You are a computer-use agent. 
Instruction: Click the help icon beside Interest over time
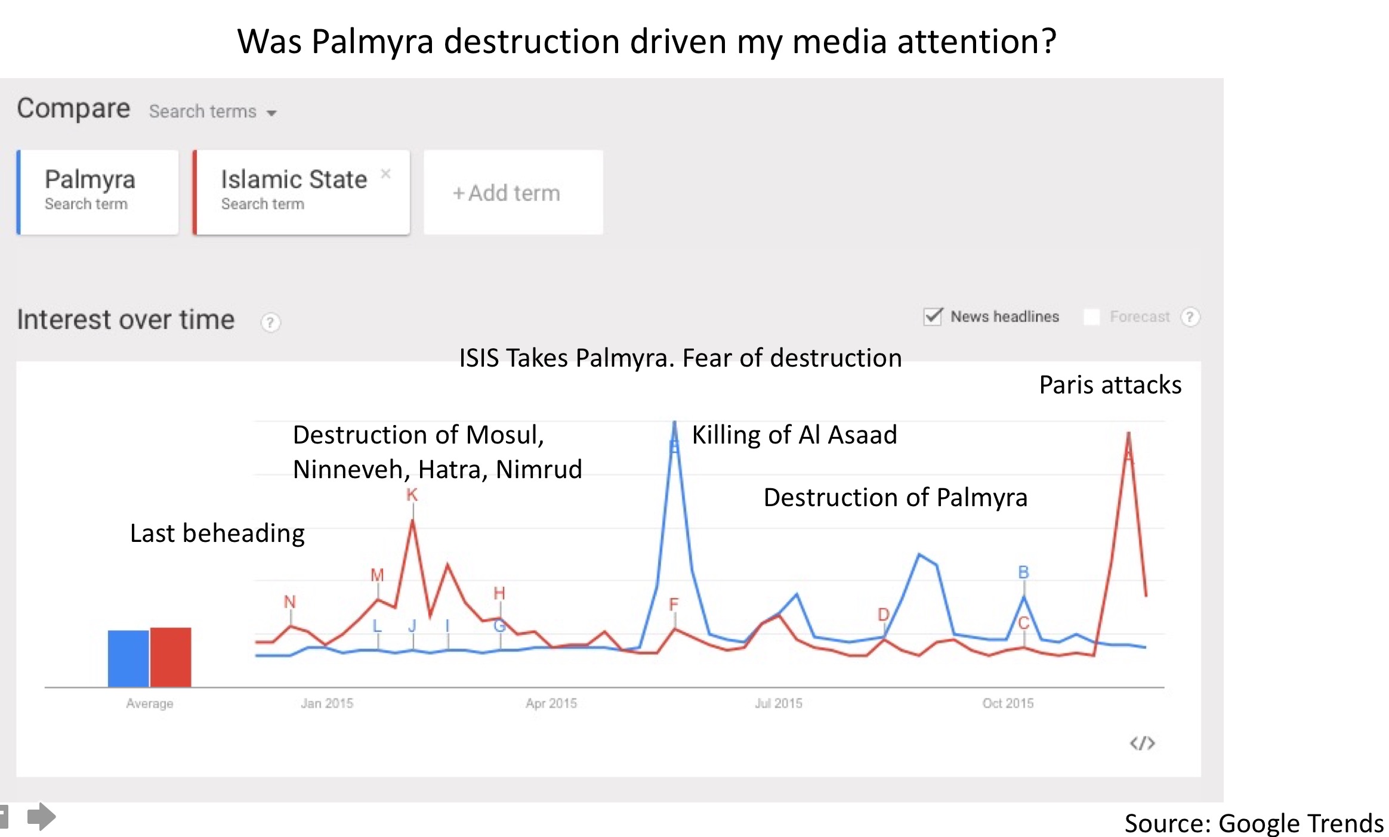tap(270, 323)
